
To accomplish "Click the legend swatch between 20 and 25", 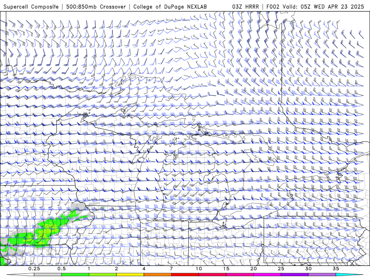I will (x=267, y=275).
